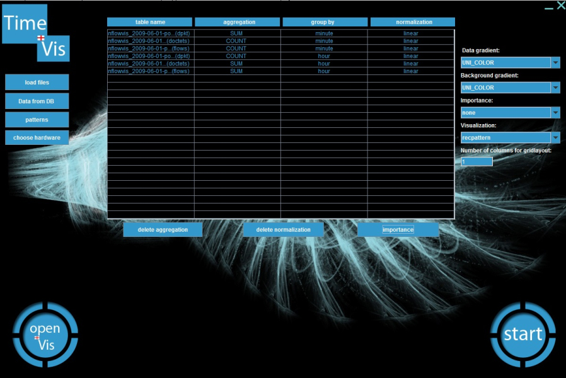The width and height of the screenshot is (566, 378).
Task: Click the number of columns input field
Action: coord(476,162)
